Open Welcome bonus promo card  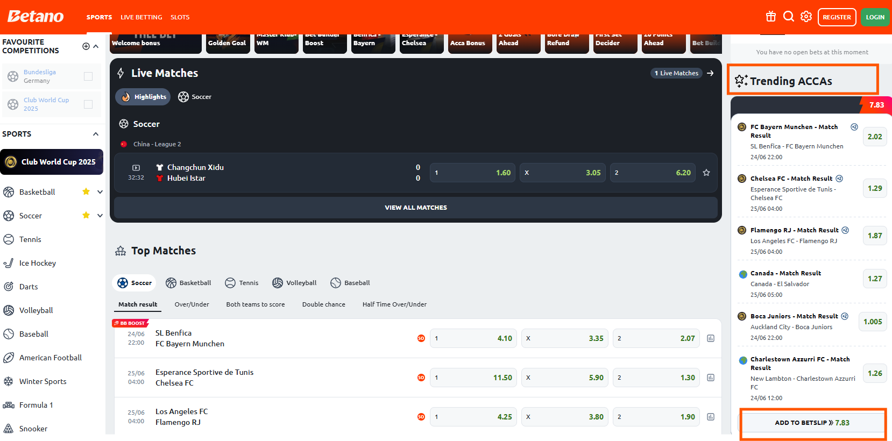[155, 43]
